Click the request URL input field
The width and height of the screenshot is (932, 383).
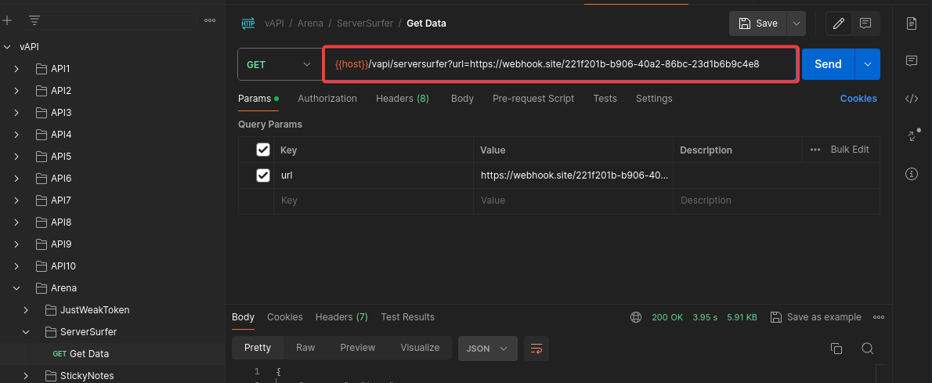point(560,65)
